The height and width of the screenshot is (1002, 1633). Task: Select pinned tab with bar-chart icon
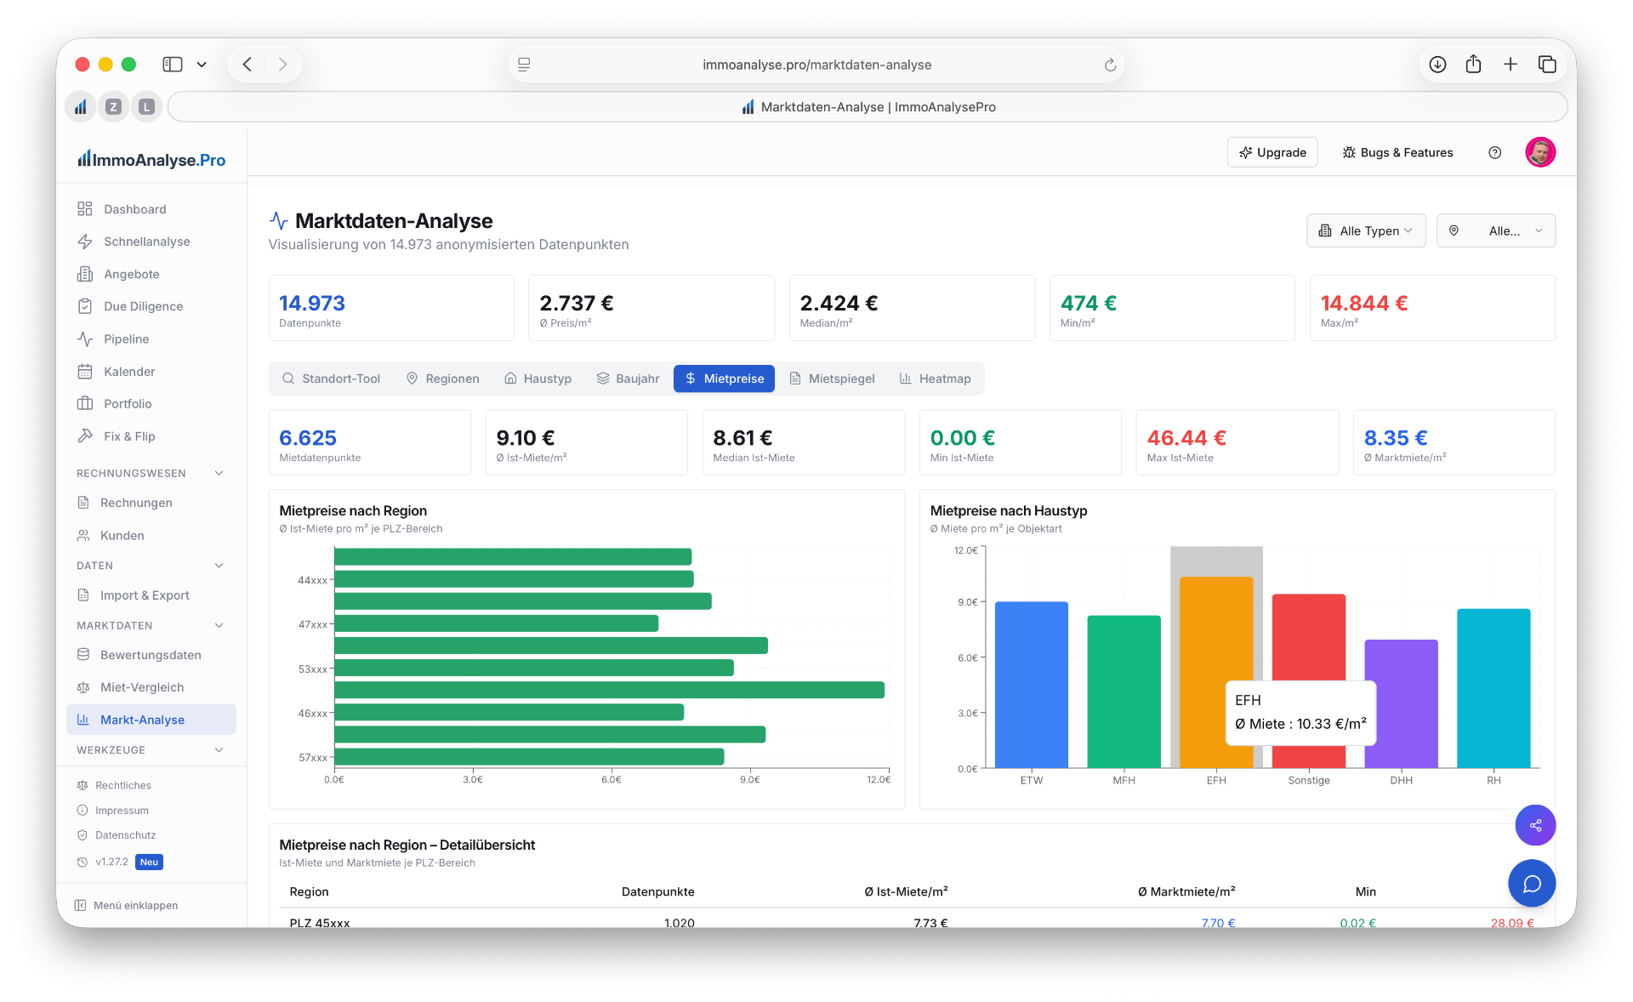point(81,107)
